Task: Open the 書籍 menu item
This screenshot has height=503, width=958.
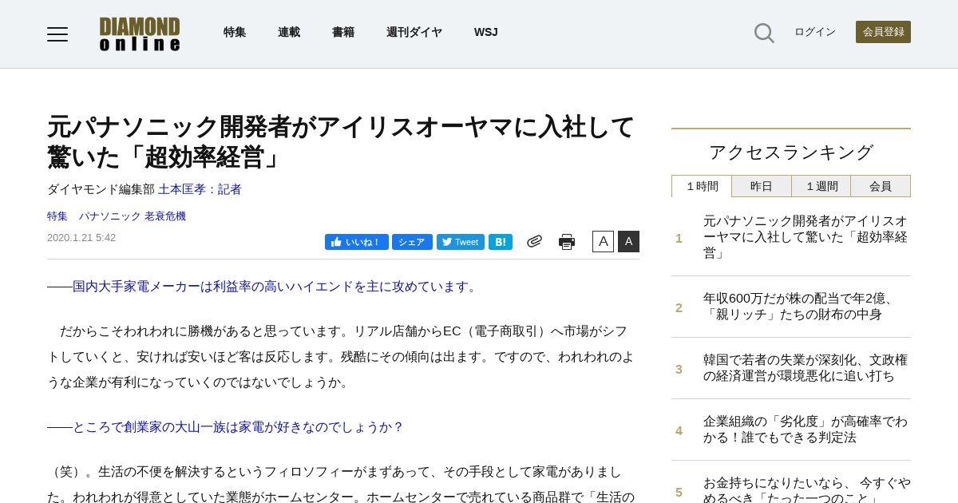Action: [343, 32]
